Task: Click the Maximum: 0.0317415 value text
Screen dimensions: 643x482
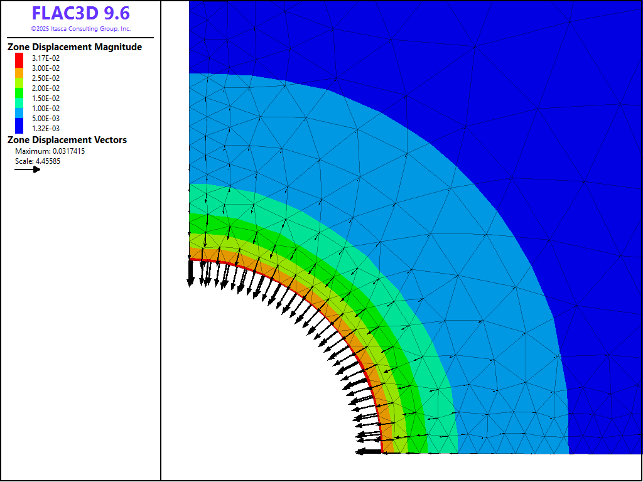Action: pyautogui.click(x=50, y=151)
